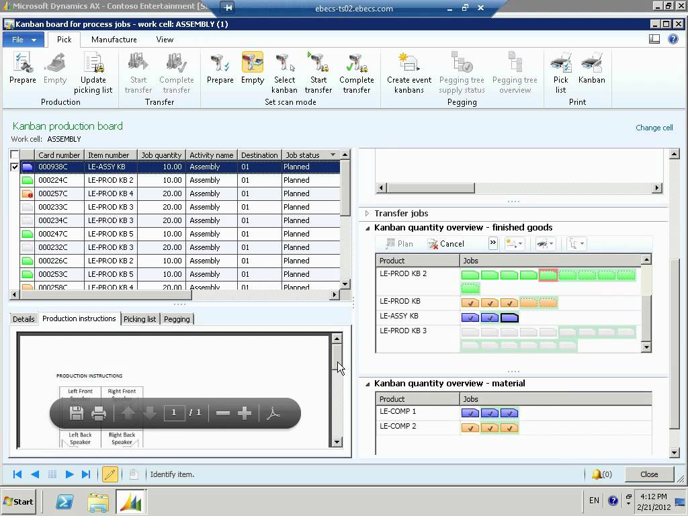Click Cancel in finished goods toolbar
Viewport: 688px width, 516px height.
click(x=446, y=244)
